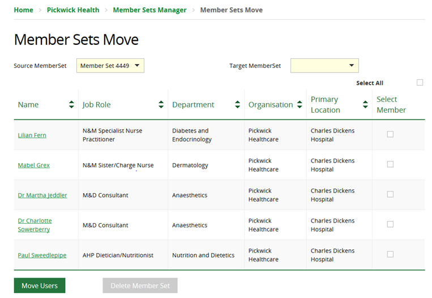Check the box for Dr Martha Jeddler

pos(390,194)
